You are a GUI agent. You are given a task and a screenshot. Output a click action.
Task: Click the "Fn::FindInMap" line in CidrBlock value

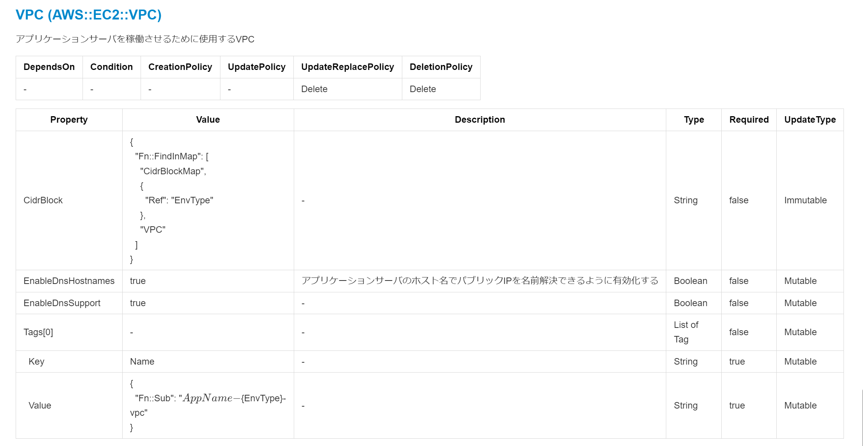coord(172,156)
